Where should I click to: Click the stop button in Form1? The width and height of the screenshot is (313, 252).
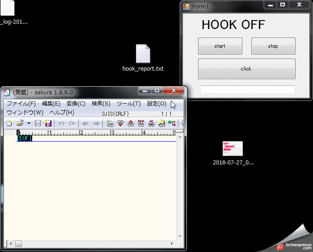click(273, 46)
